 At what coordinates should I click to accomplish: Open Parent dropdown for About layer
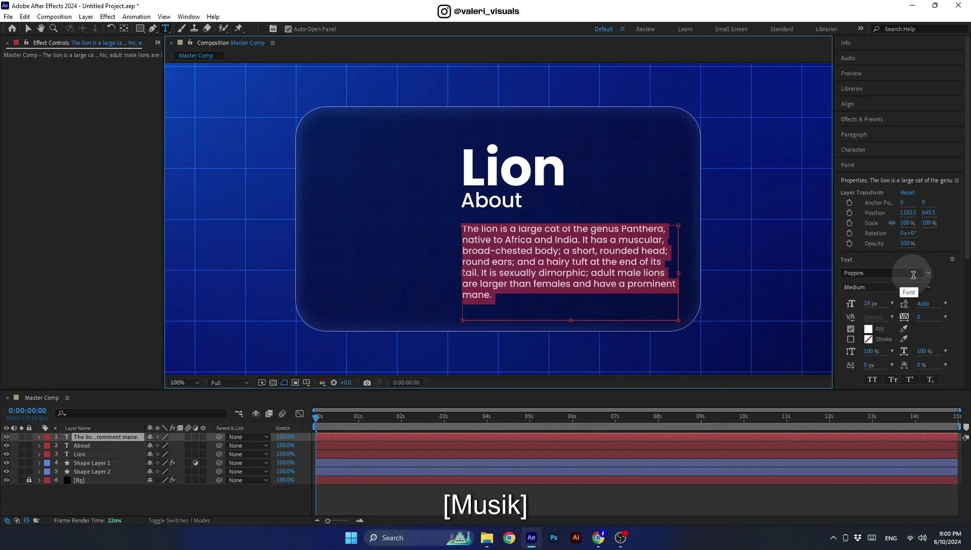coord(248,445)
